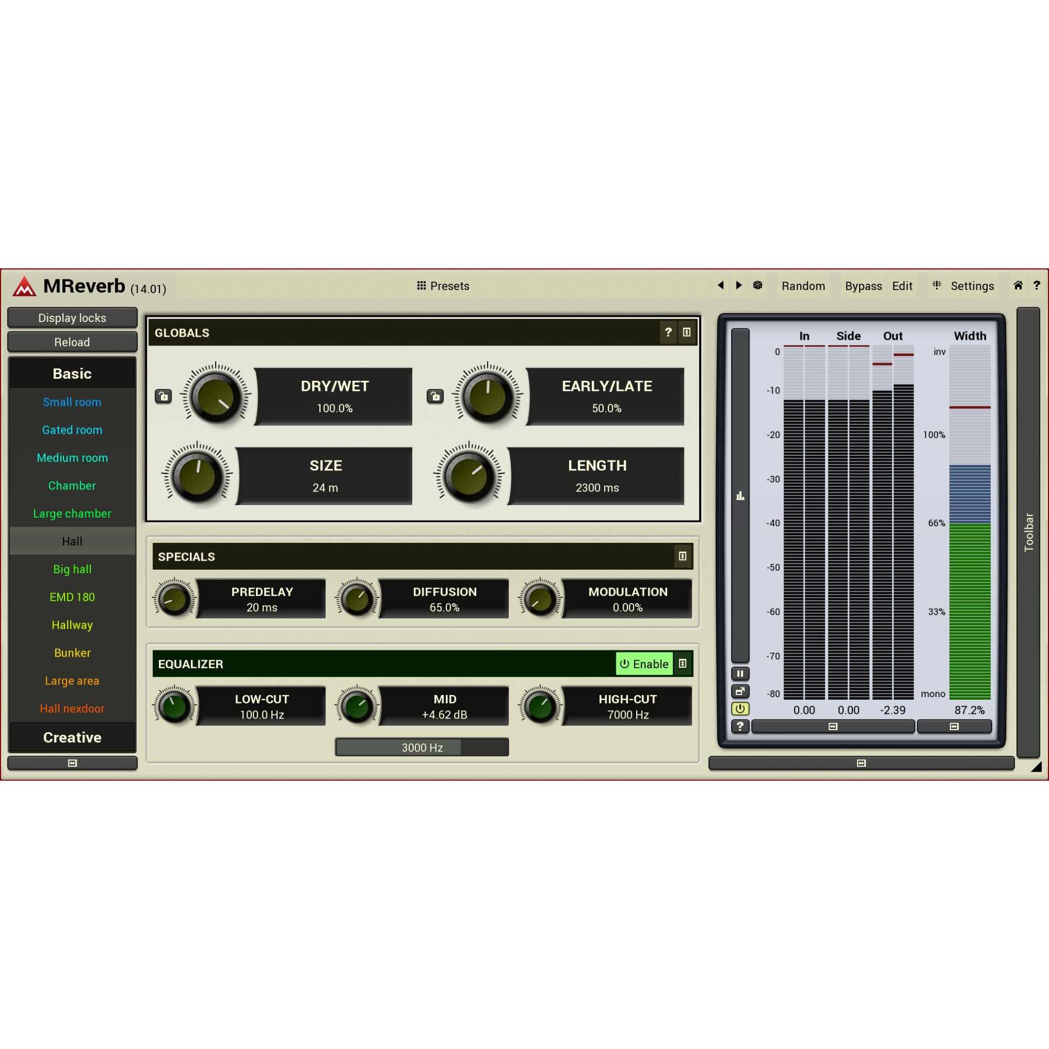This screenshot has height=1049, width=1049.
Task: Click the Settings sliders icon
Action: point(937,285)
